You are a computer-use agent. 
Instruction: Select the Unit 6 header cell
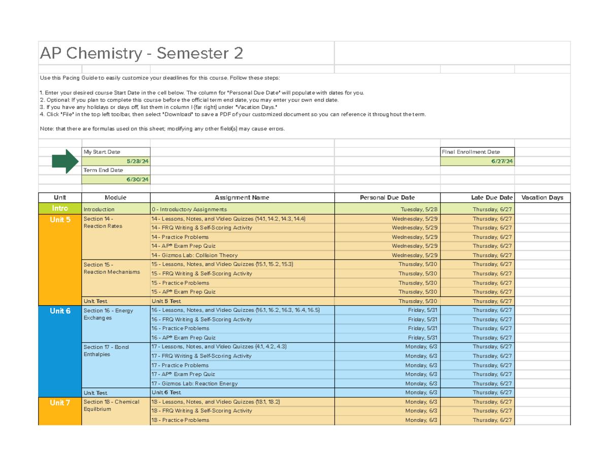point(60,311)
